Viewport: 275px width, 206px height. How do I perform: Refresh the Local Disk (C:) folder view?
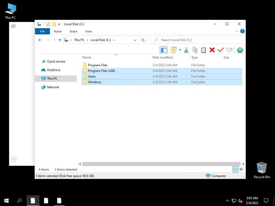point(143,40)
